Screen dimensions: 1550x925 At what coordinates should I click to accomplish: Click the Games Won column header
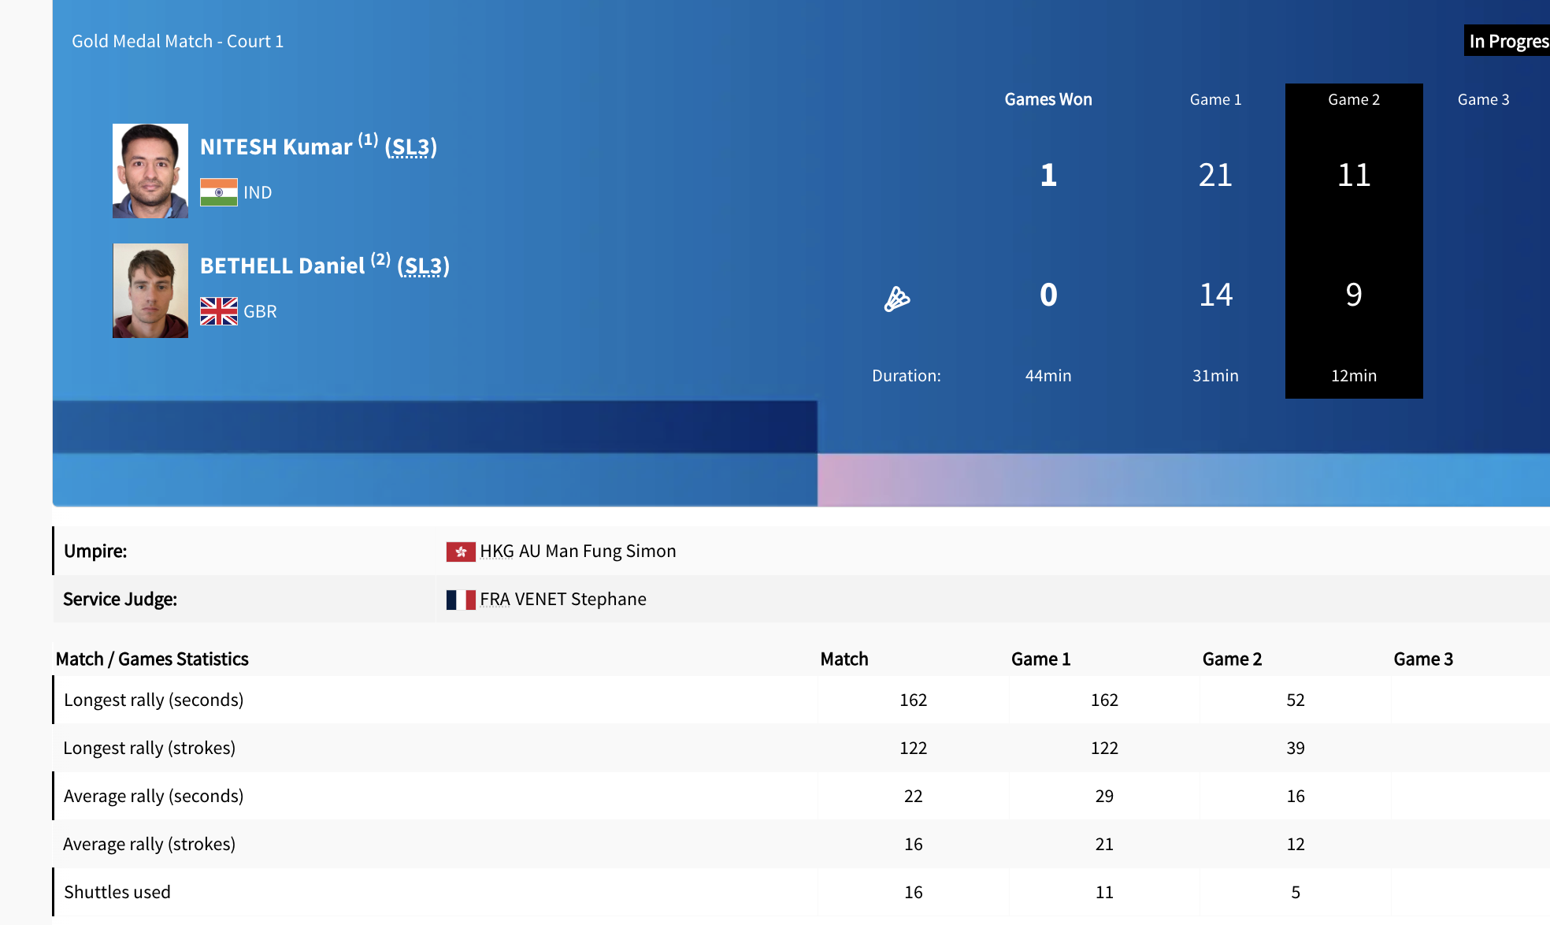(1048, 100)
